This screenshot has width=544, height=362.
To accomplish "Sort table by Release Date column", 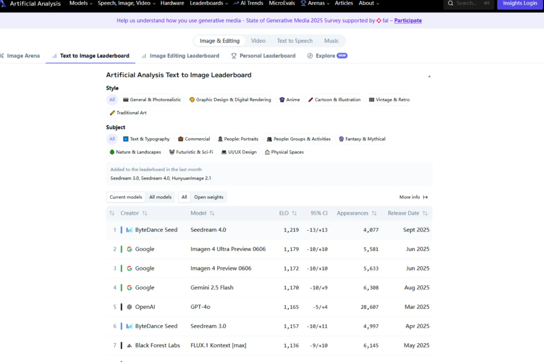I will 408,213.
